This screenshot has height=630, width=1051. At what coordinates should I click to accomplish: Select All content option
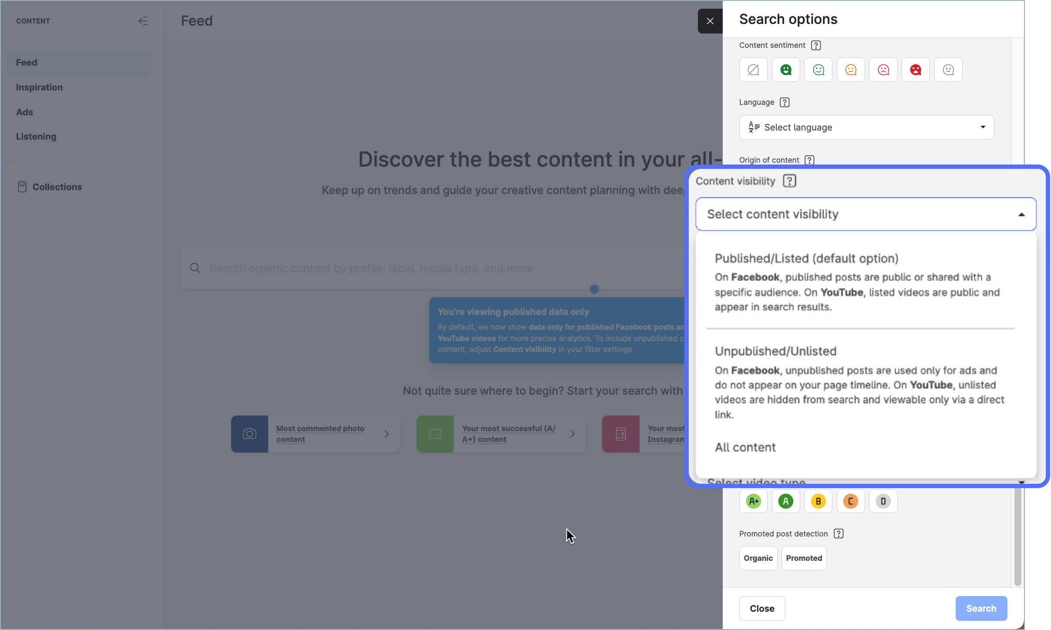[x=745, y=447]
